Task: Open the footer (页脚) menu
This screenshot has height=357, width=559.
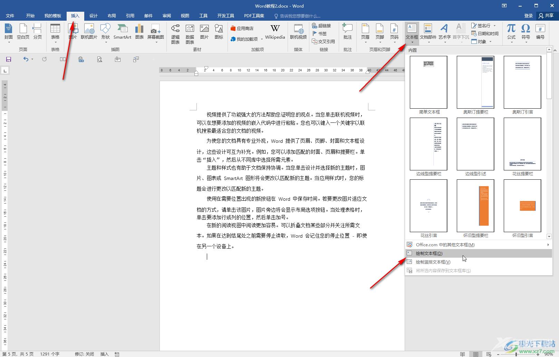Action: point(380,33)
